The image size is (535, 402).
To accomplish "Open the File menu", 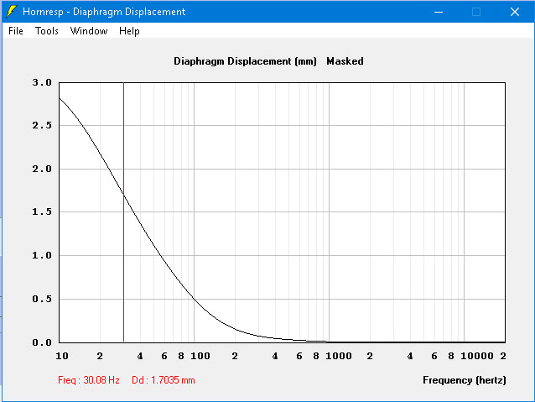I will 16,31.
